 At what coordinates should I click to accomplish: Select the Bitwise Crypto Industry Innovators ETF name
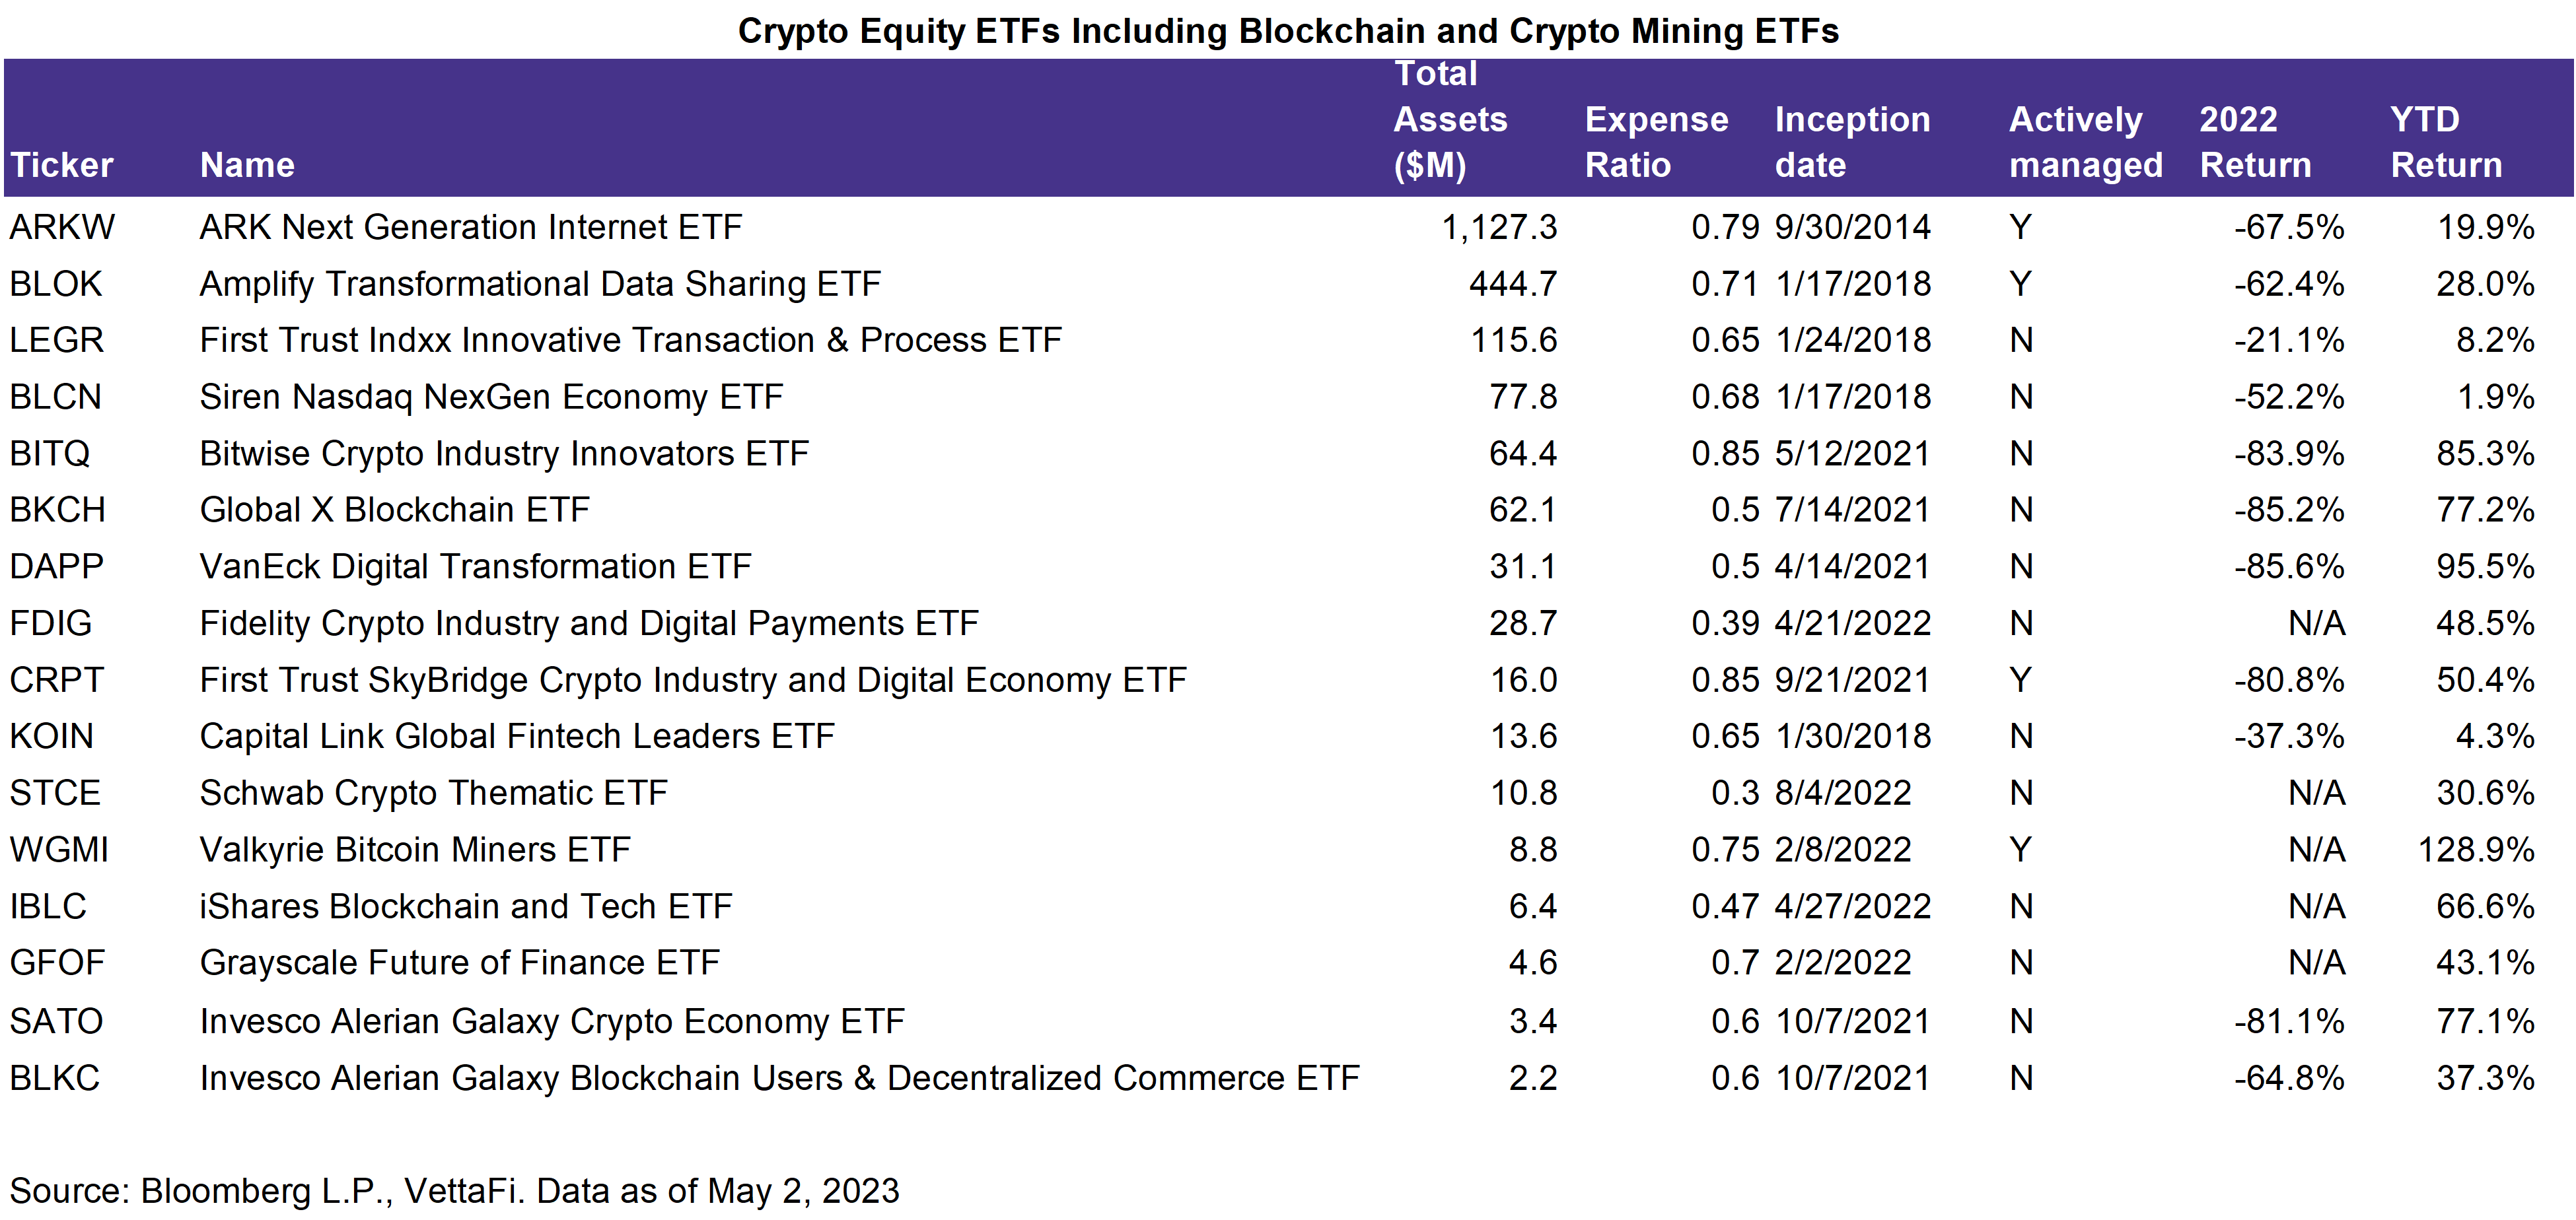[x=504, y=455]
